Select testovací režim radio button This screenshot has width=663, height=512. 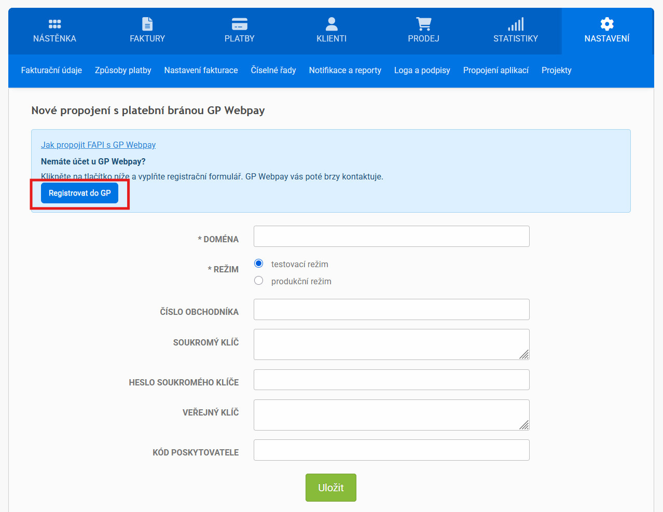[x=259, y=264]
